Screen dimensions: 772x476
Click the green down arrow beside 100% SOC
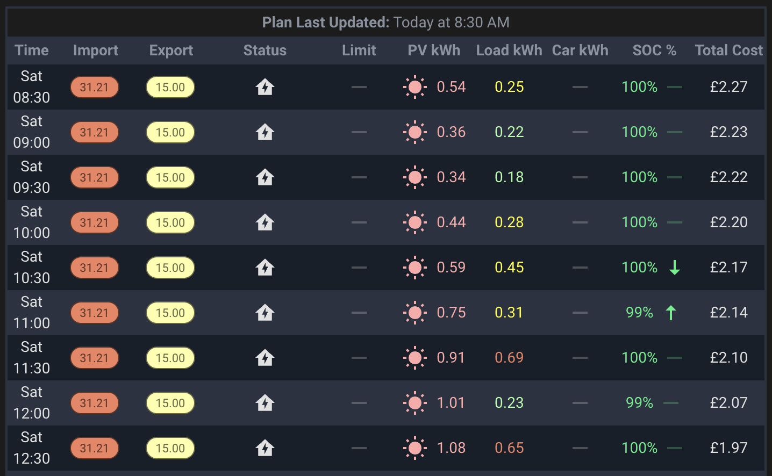[x=675, y=268]
